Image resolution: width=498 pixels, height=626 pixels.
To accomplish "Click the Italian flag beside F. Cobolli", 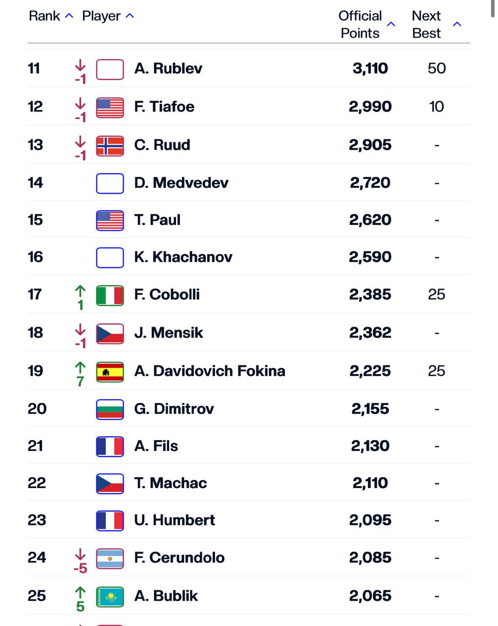I will click(110, 295).
